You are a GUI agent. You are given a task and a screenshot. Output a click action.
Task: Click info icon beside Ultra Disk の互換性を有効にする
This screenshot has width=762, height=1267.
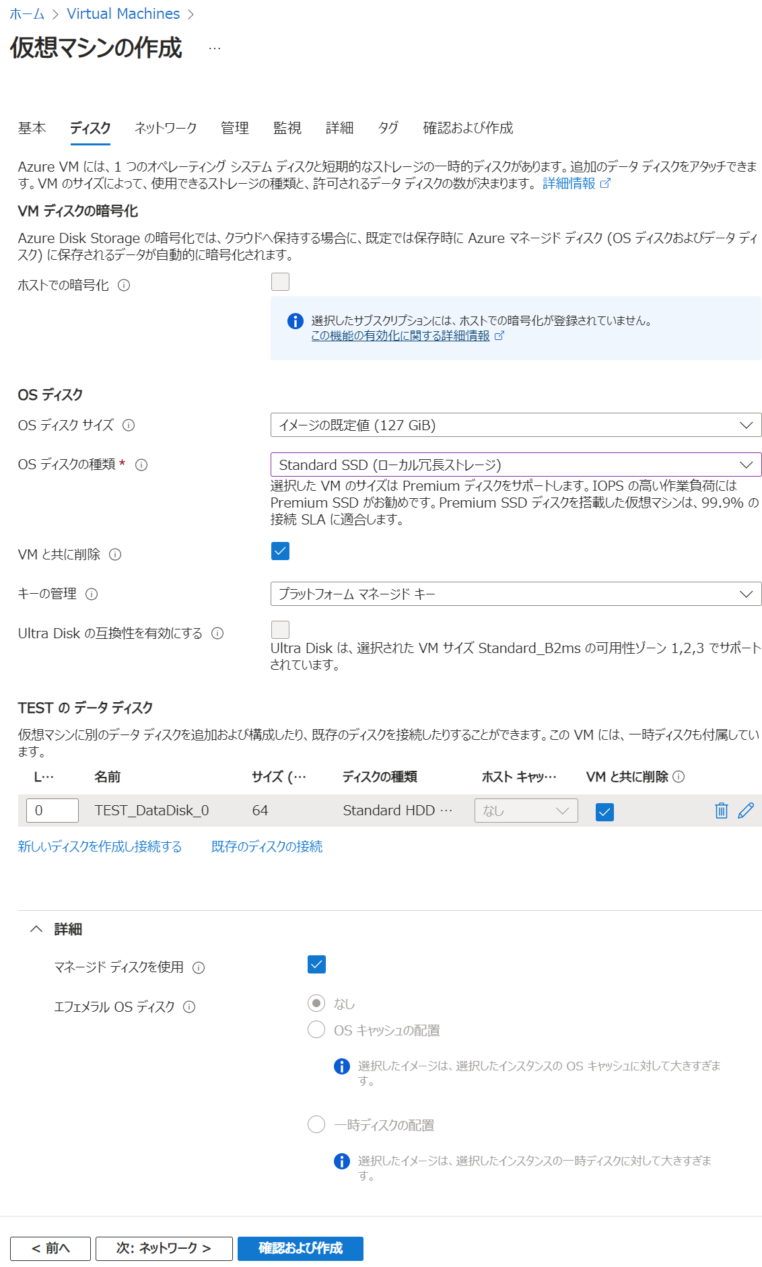pyautogui.click(x=217, y=633)
